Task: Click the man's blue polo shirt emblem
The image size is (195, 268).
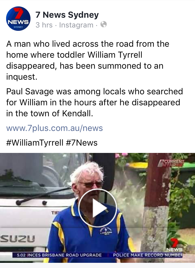Action: (x=106, y=231)
